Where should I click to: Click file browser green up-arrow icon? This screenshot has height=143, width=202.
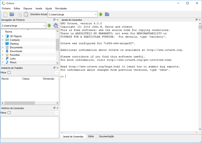(49, 25)
